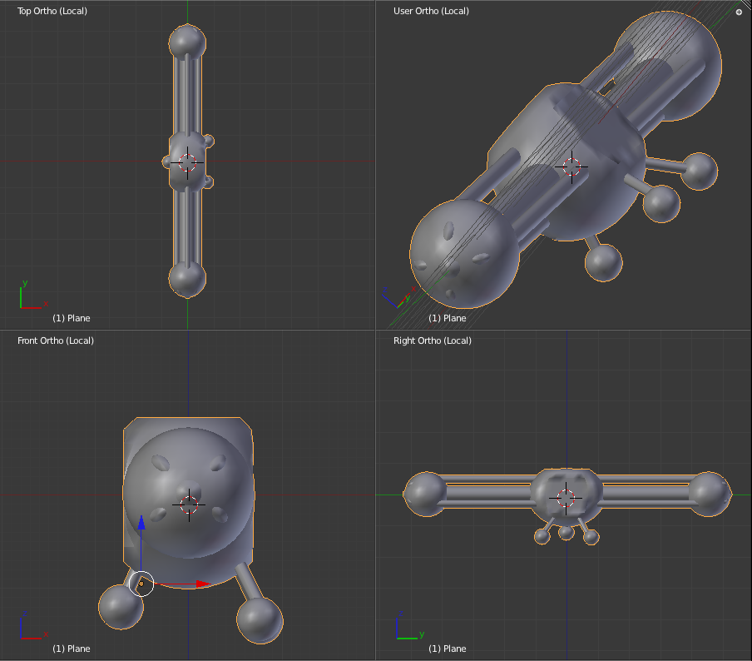Click the 3D cursor in Top Ortho view

[x=187, y=163]
